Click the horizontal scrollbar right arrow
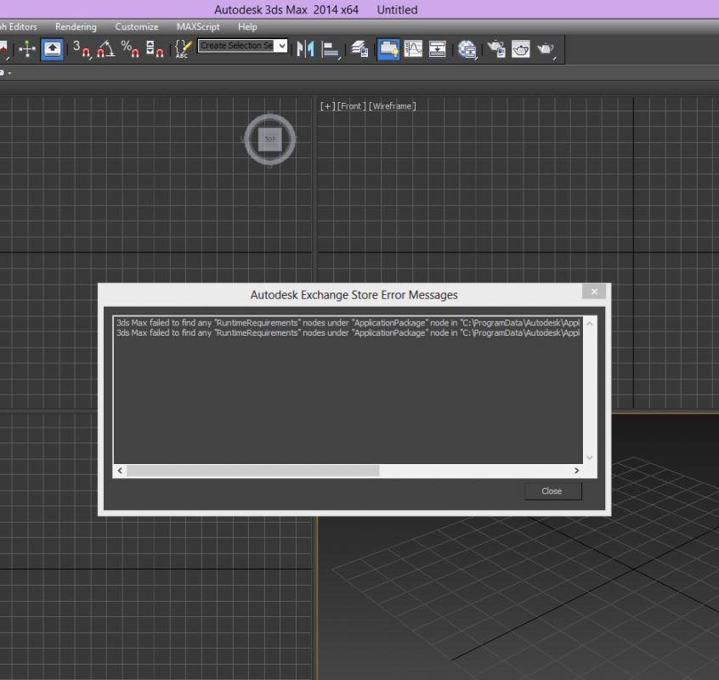 (x=576, y=471)
